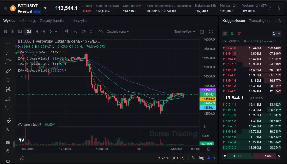Open the TradingView chart mode dropdown
Screen dimensions: 287x164
(184, 32)
